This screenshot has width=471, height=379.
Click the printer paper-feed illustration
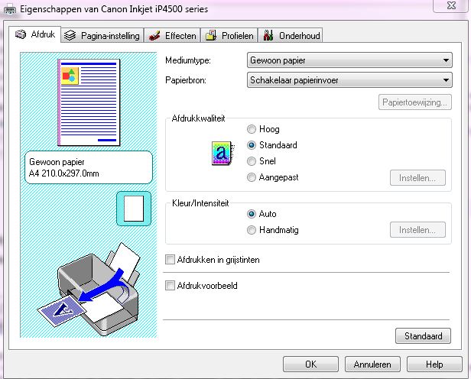coord(90,290)
